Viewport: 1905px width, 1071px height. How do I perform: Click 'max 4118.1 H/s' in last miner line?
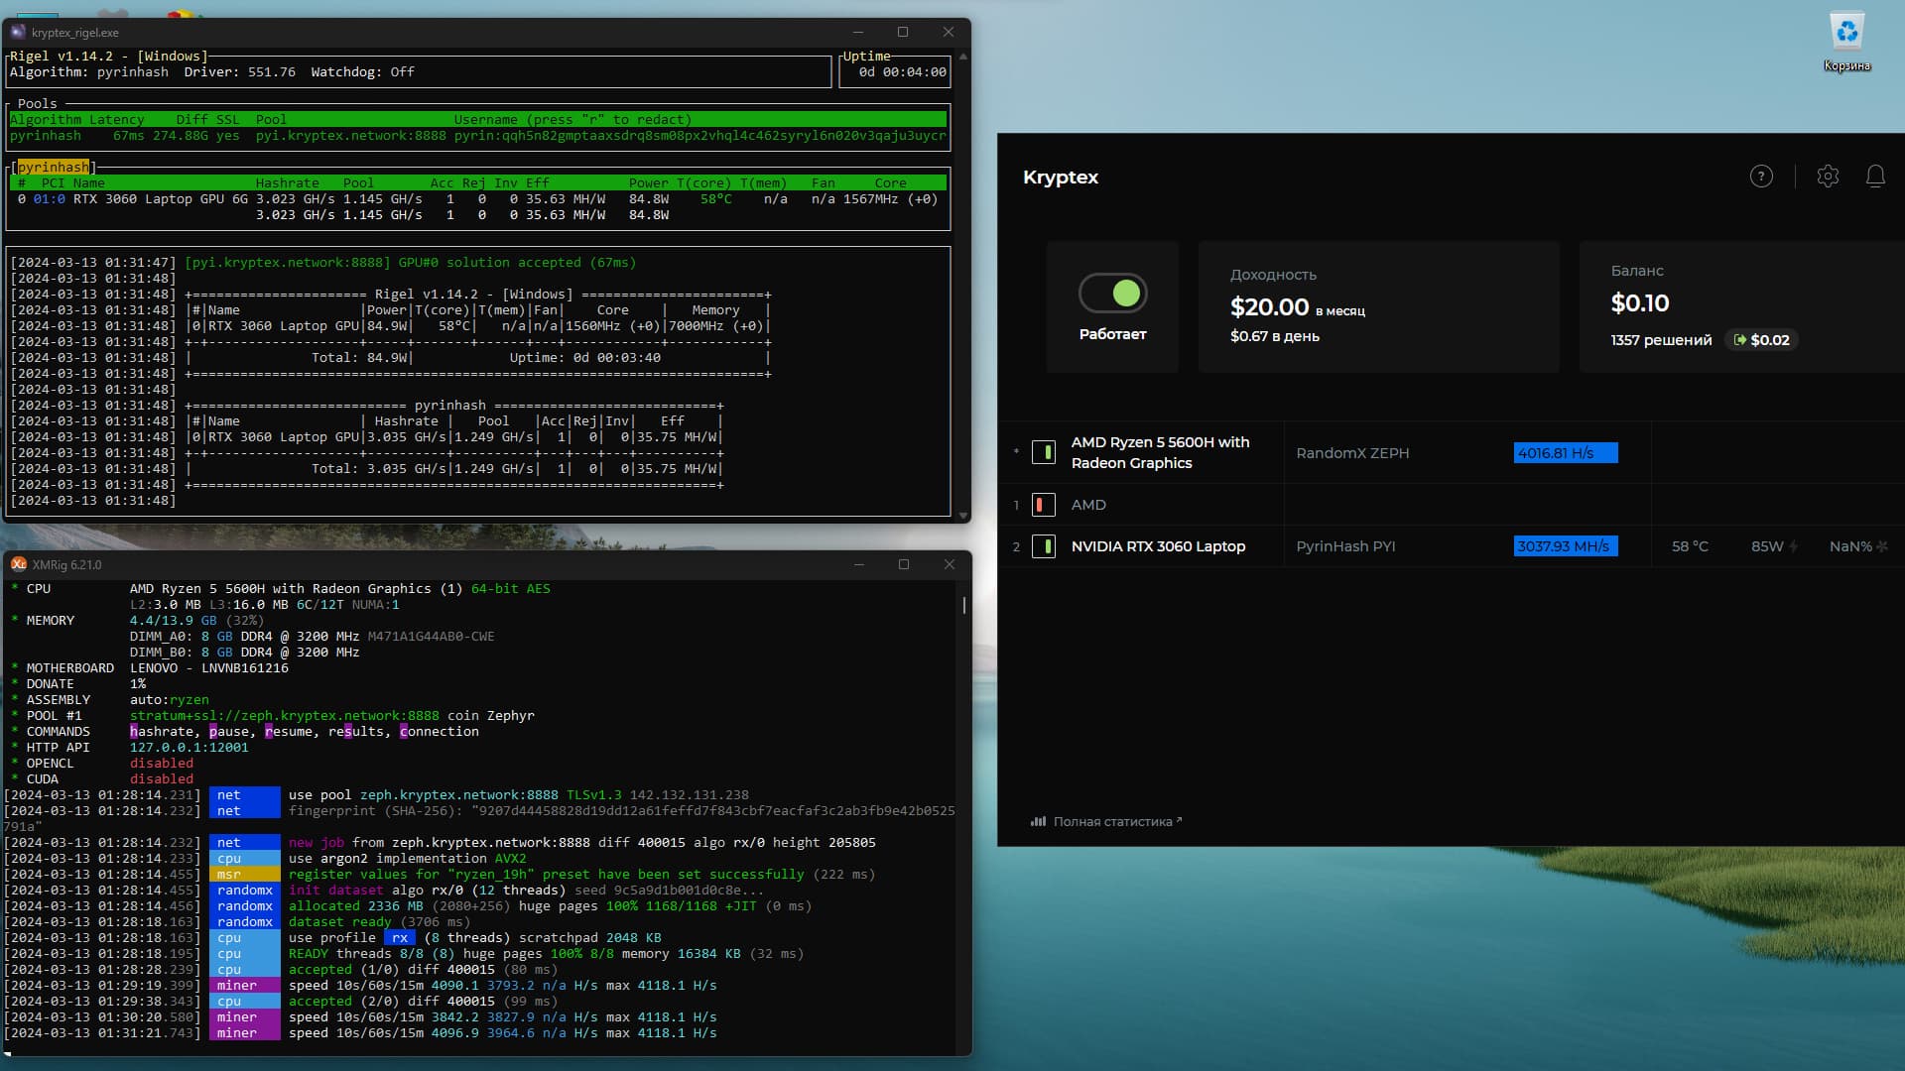[x=661, y=1032]
